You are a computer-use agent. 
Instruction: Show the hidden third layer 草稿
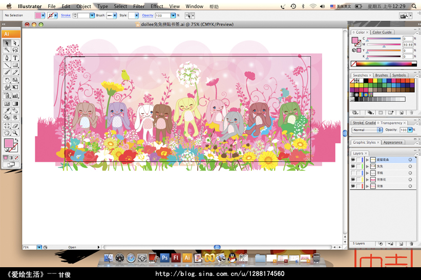coord(353,173)
